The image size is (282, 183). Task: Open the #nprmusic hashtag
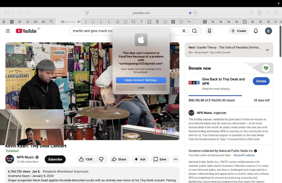click(81, 171)
